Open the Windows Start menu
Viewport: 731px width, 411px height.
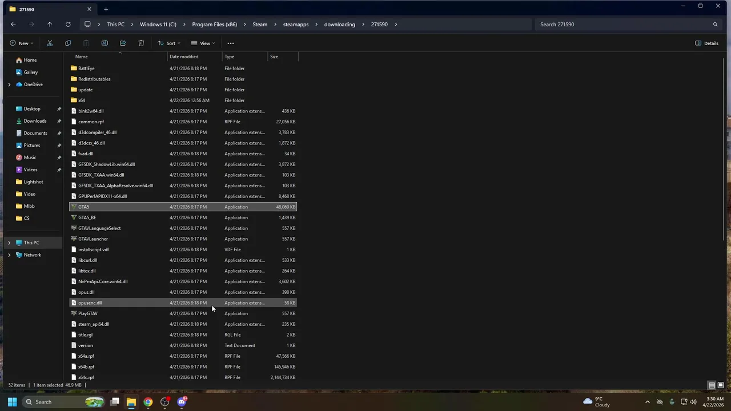[x=13, y=402]
